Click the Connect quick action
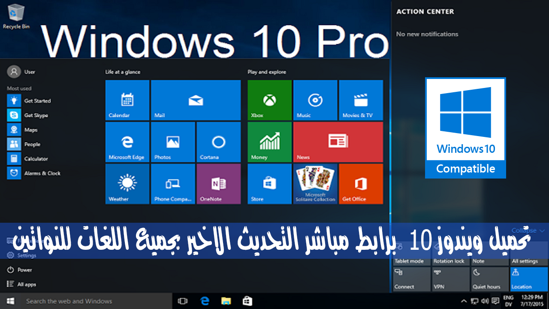Image resolution: width=549 pixels, height=309 pixels. click(x=412, y=279)
